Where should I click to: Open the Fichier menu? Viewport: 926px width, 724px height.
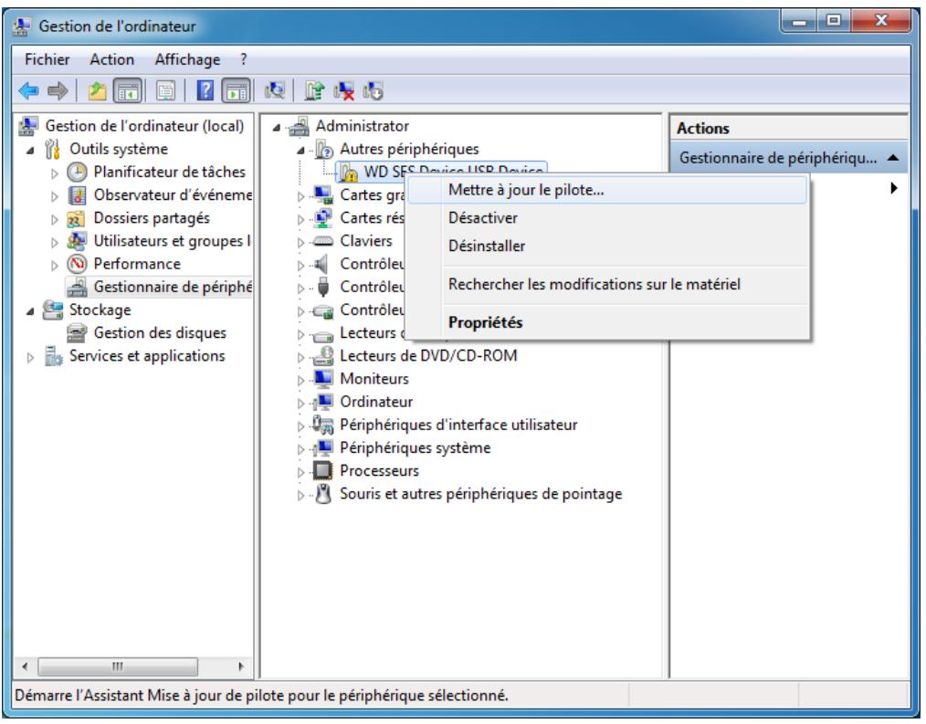(47, 59)
